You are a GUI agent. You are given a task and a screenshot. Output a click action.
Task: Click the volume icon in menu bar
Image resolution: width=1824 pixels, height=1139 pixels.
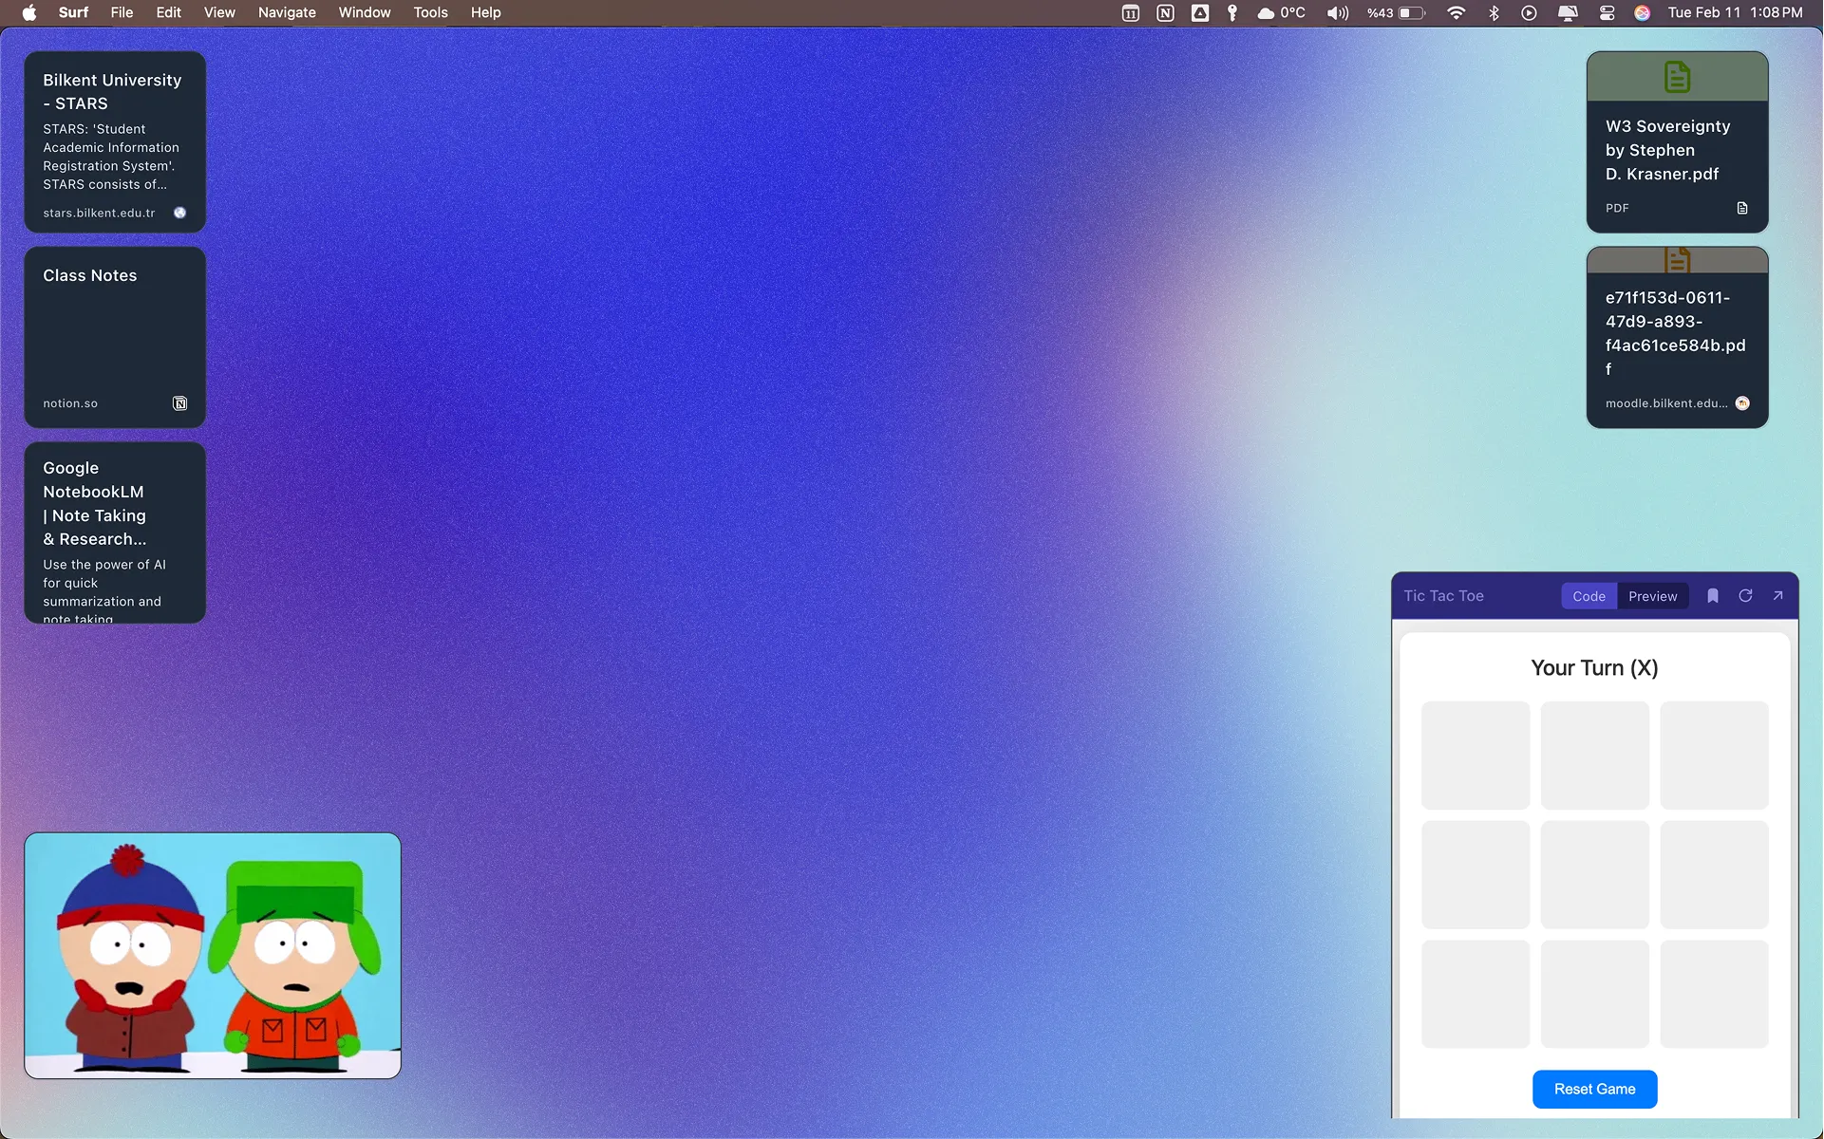click(1338, 12)
